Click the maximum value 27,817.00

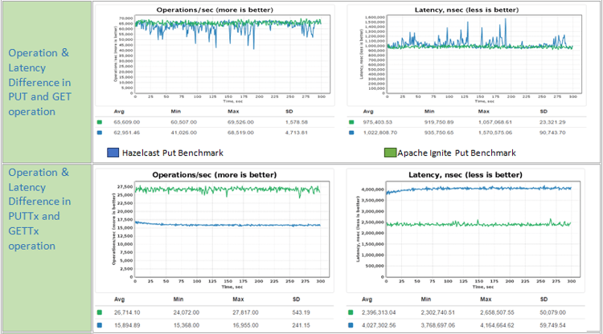click(x=245, y=312)
